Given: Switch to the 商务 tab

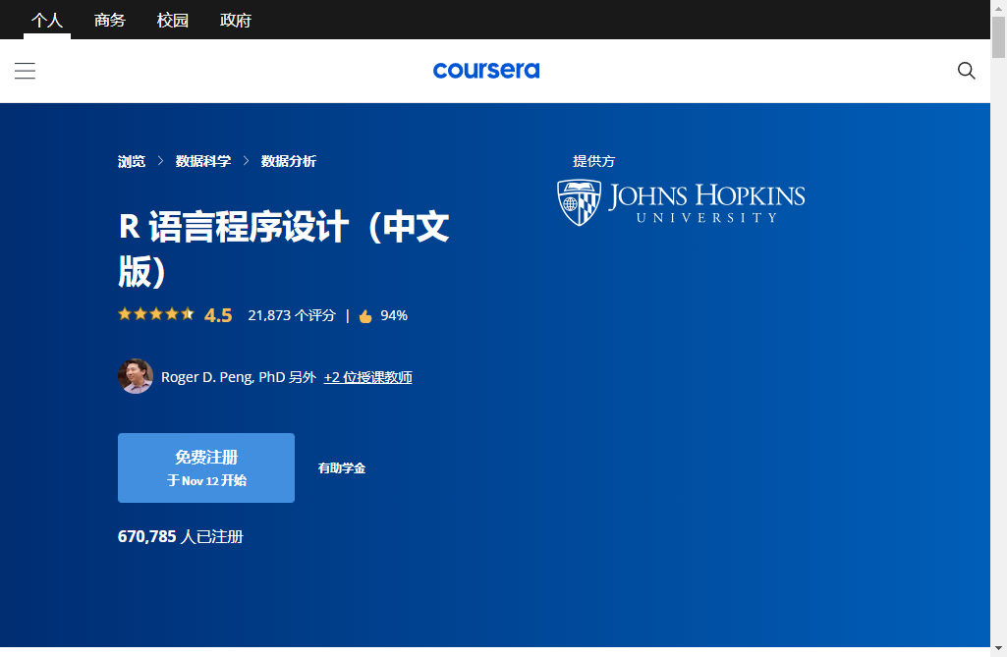Looking at the screenshot, I should pyautogui.click(x=110, y=20).
